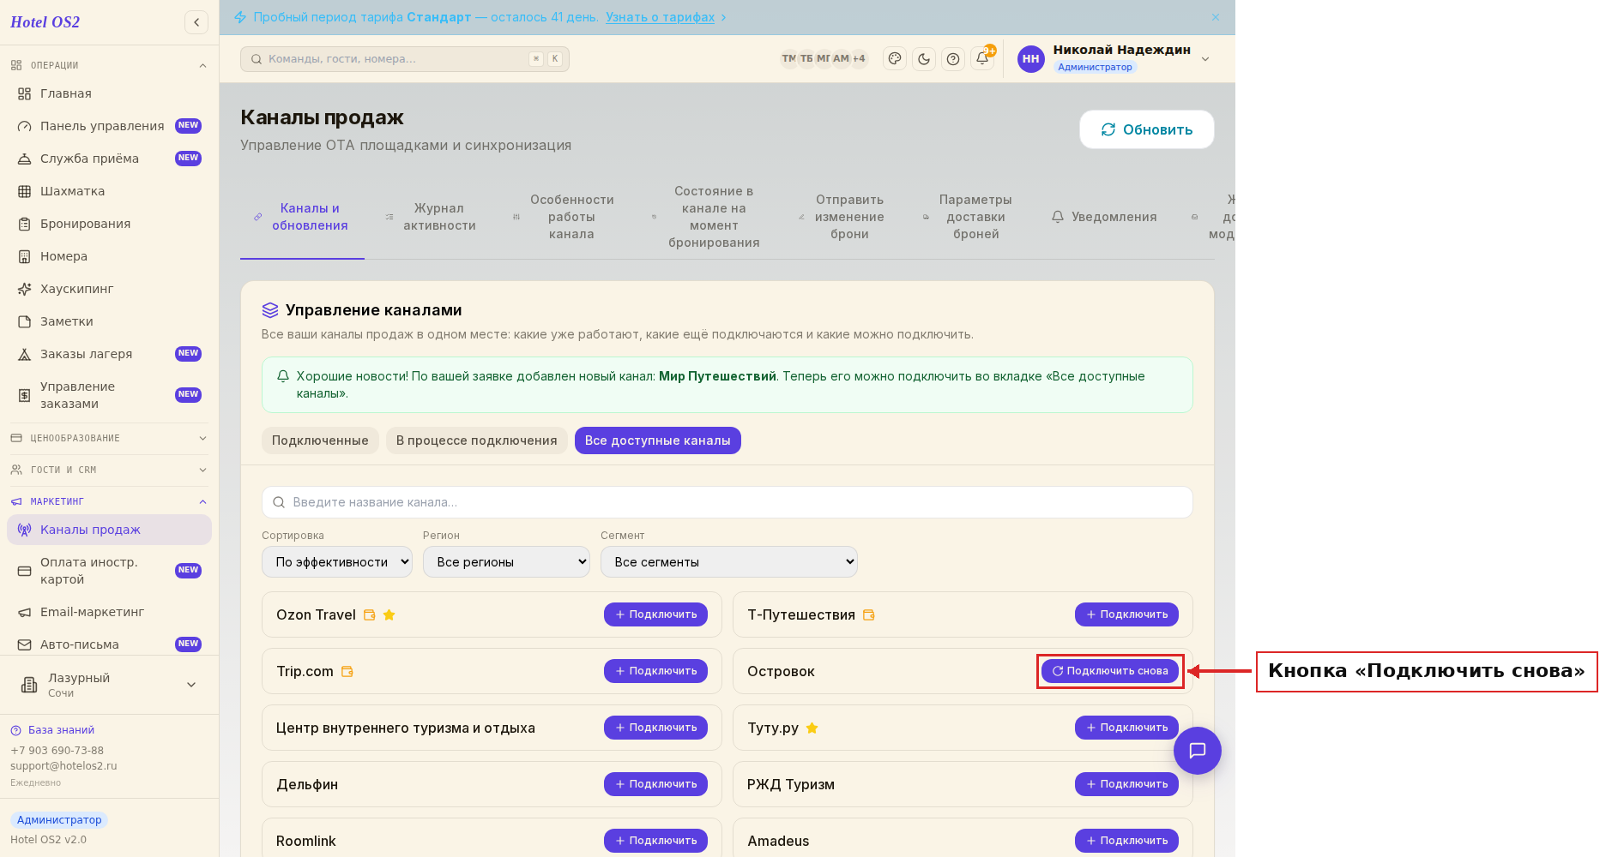The image size is (1618, 857).
Task: Open Оплата иностр. картой
Action: pos(109,571)
